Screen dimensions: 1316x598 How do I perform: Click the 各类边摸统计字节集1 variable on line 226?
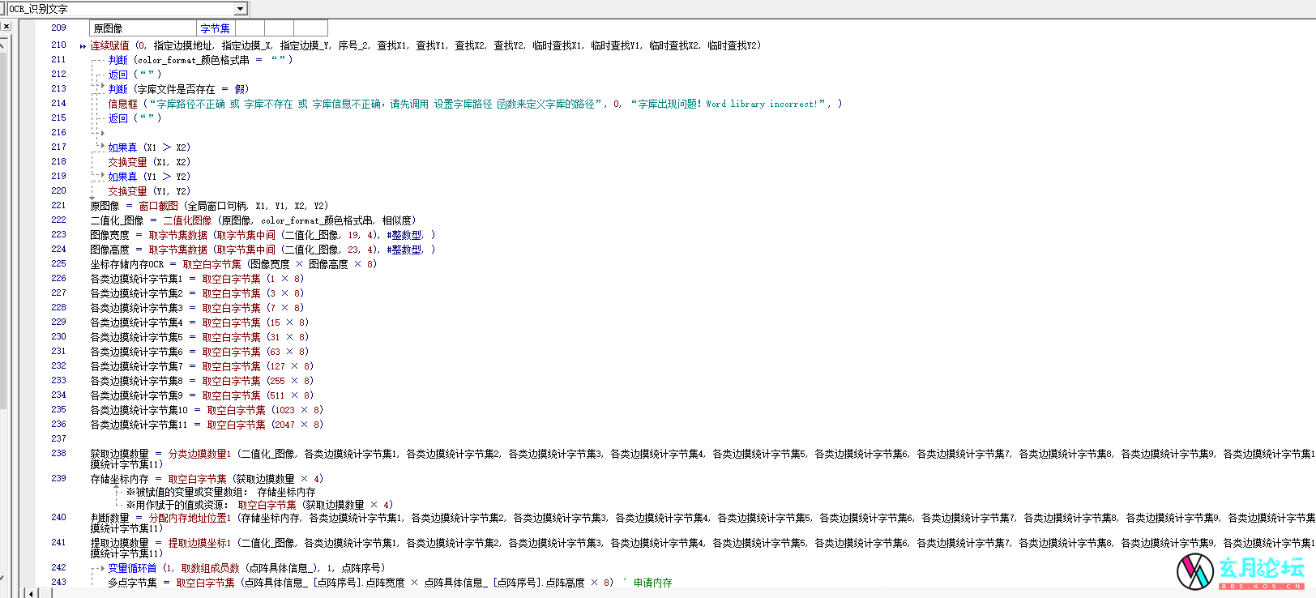137,279
